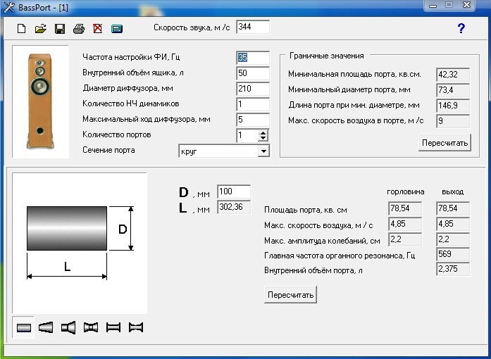Click the Макс. скорость воздуха в порте value 9

point(453,121)
